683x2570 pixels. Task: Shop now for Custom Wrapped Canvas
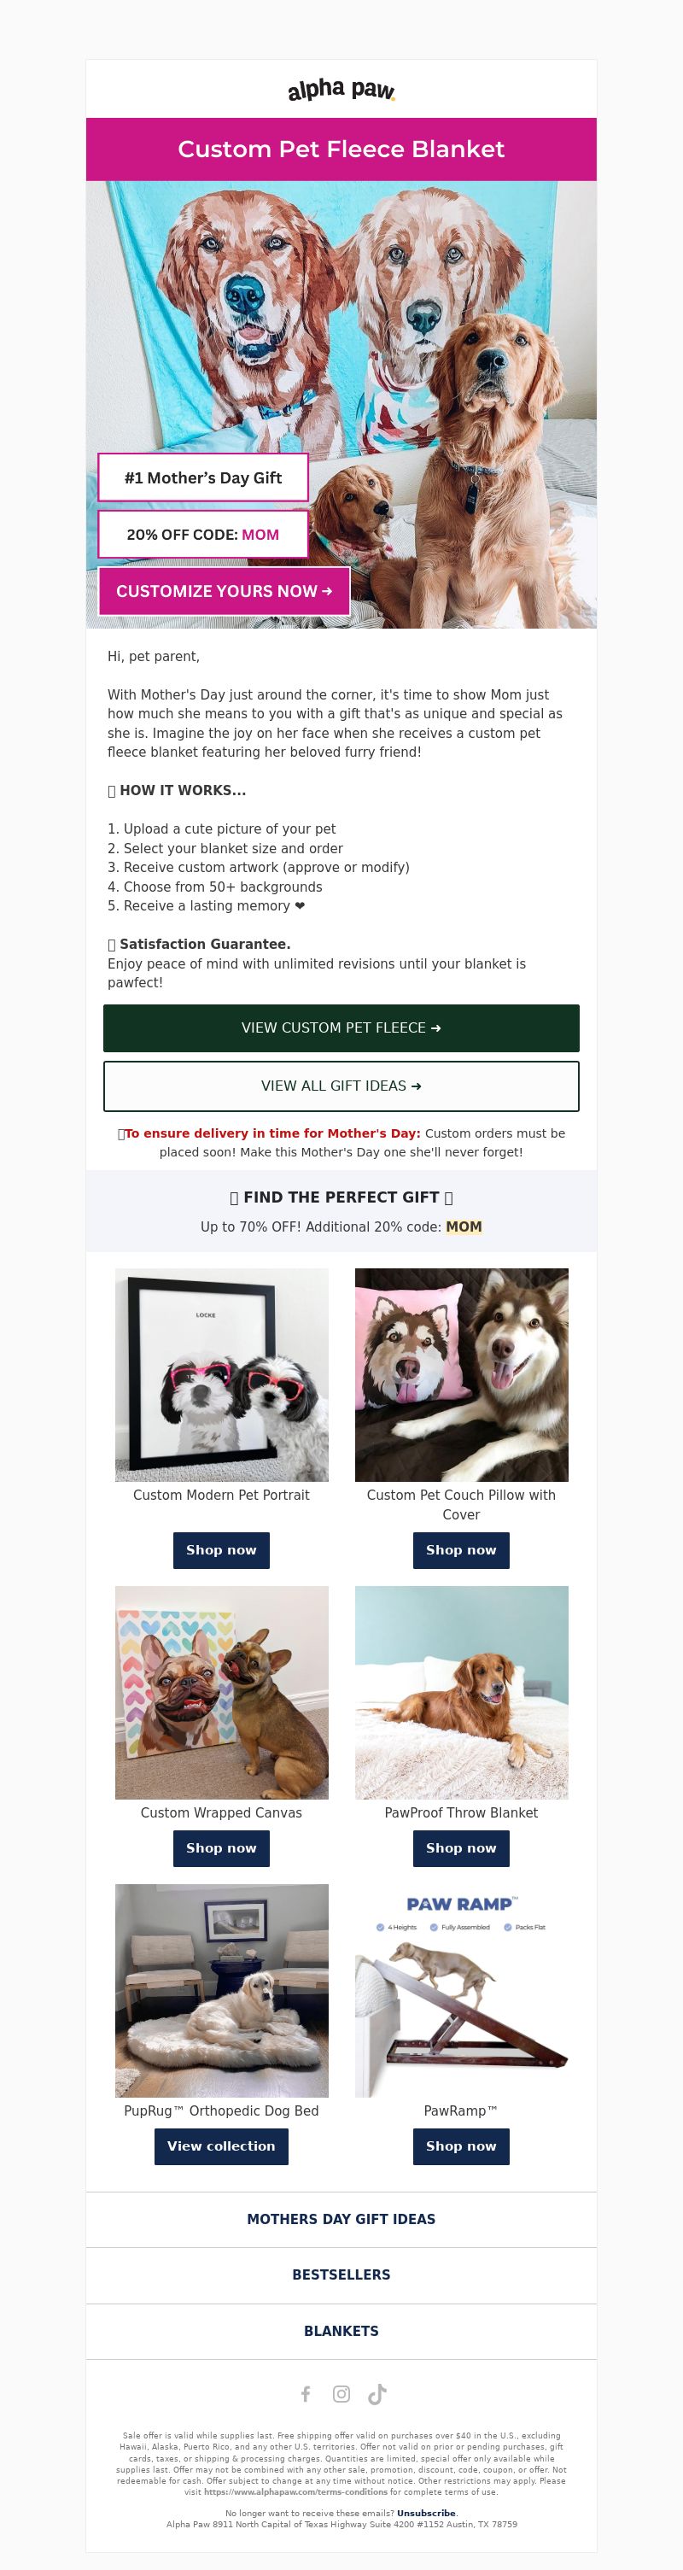pyautogui.click(x=221, y=1847)
